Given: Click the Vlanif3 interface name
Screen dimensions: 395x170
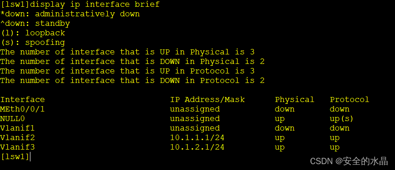Looking at the screenshot, I should pyautogui.click(x=17, y=147).
